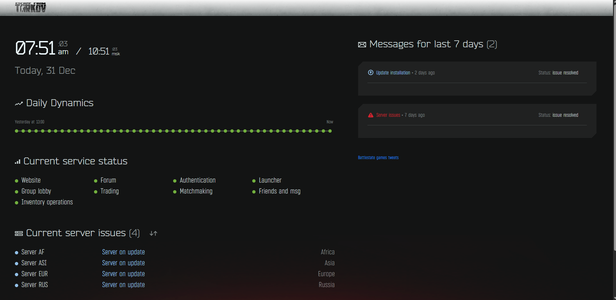
Task: Select the last timeline dot labeled Now
Action: 330,131
